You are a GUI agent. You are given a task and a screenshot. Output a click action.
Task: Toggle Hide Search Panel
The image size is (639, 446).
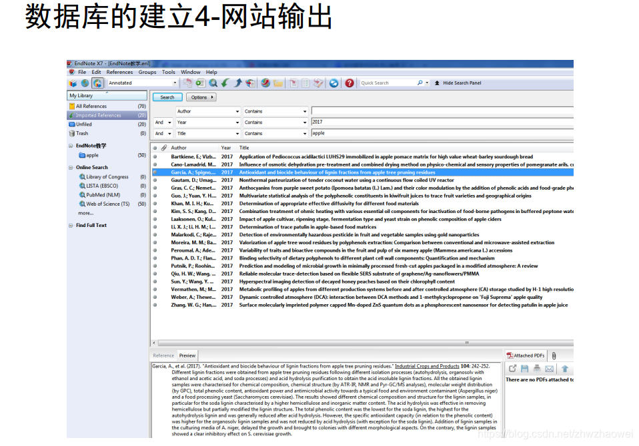[458, 83]
